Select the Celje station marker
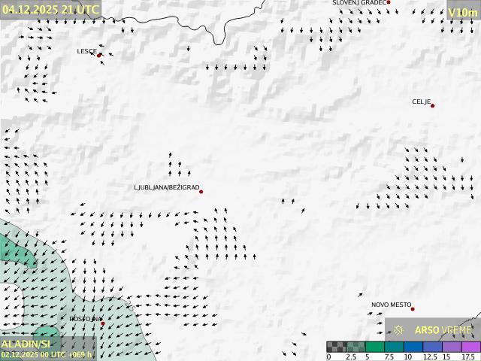 tap(432, 105)
